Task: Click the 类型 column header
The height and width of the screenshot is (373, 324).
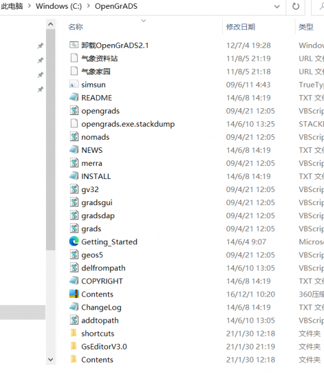Action: 306,27
